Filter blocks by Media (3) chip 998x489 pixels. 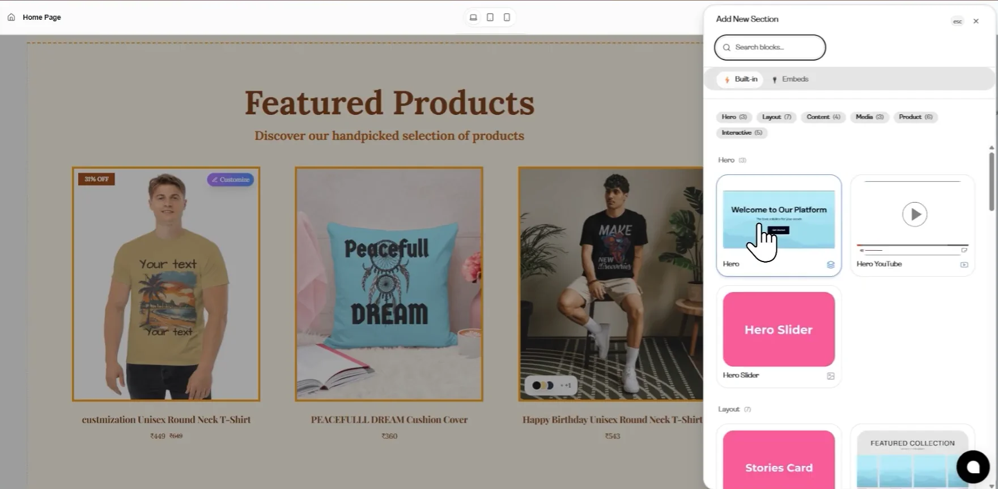pyautogui.click(x=869, y=117)
